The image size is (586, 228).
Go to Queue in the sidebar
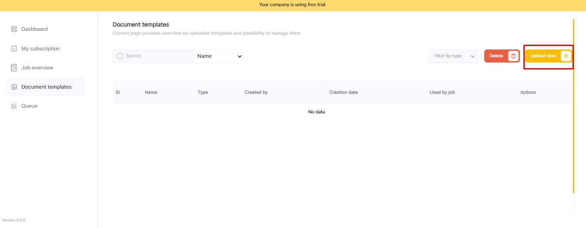[29, 106]
